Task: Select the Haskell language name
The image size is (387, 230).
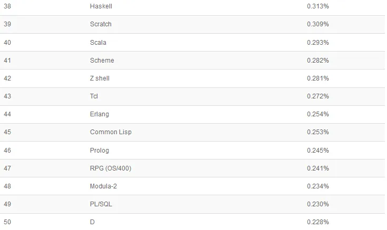Action: tap(101, 6)
